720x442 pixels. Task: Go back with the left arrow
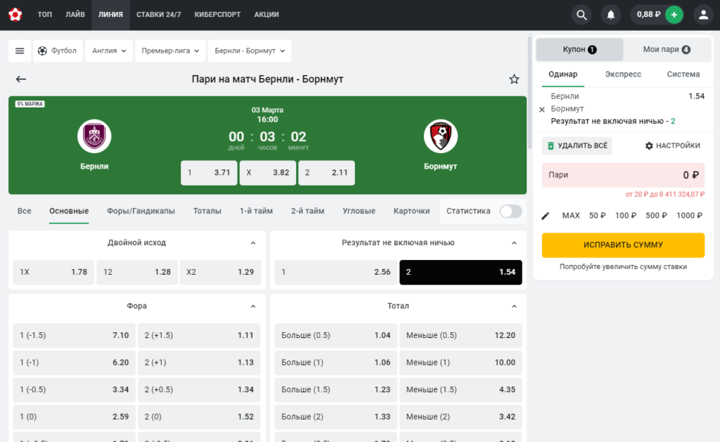[21, 79]
